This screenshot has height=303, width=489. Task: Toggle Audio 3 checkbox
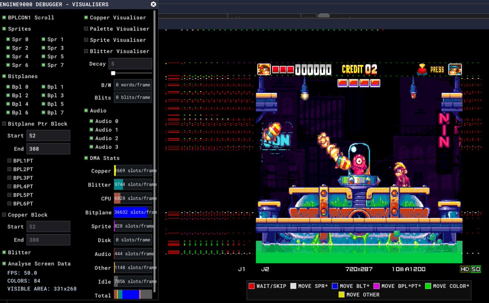pyautogui.click(x=91, y=147)
